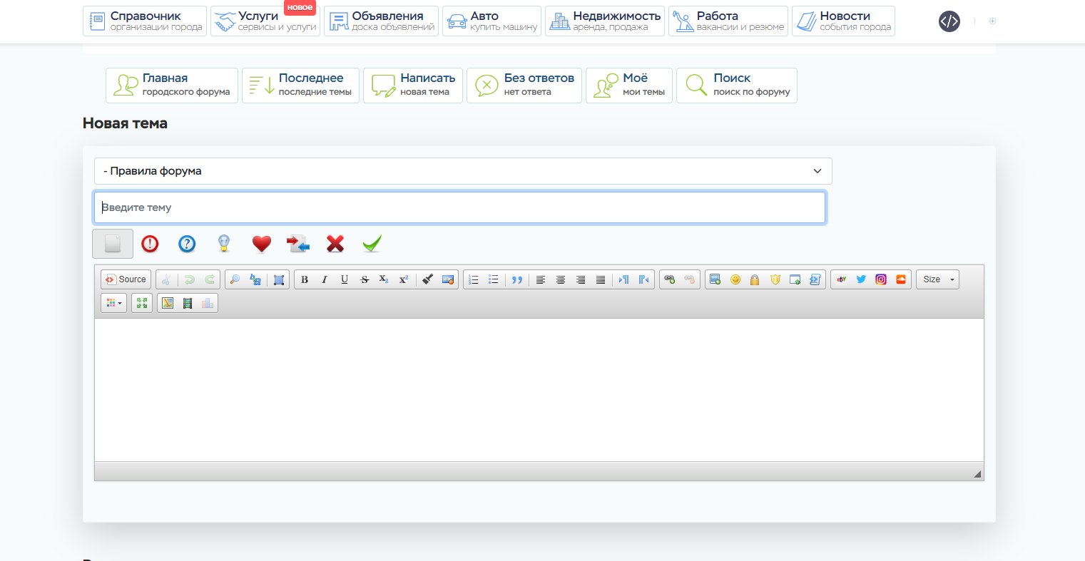The image size is (1085, 561).
Task: Click the Instagram embed icon
Action: [x=881, y=279]
